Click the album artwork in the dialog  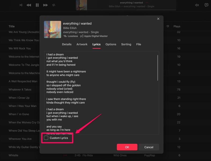tap(53, 30)
